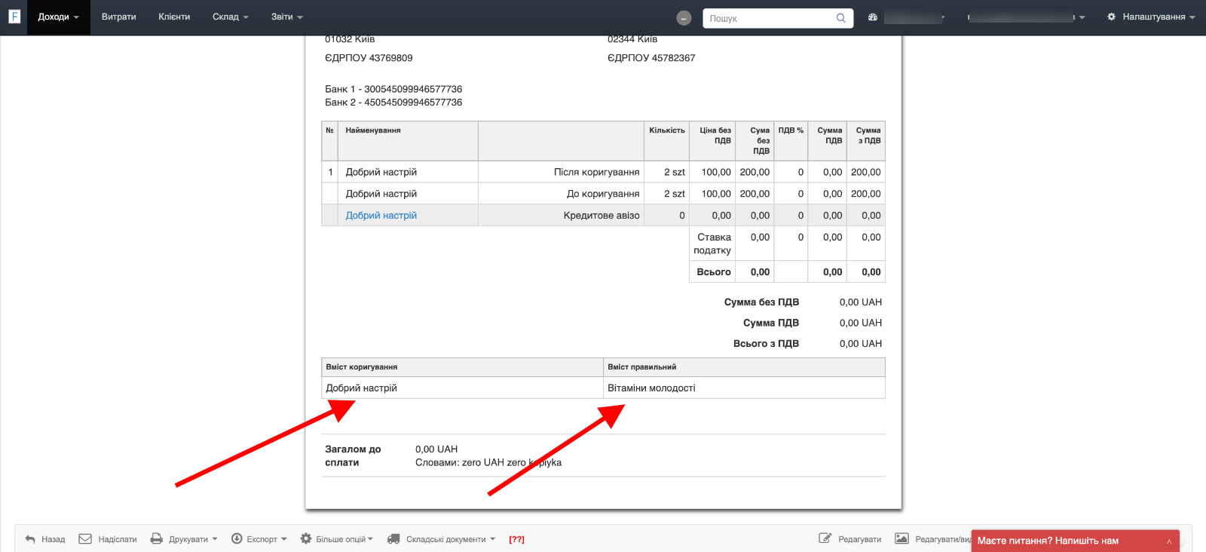
Task: Focus the Пошук search field
Action: (769, 18)
